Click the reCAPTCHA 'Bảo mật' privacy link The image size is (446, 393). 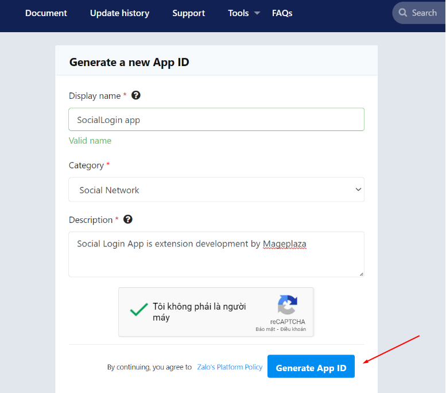265,329
